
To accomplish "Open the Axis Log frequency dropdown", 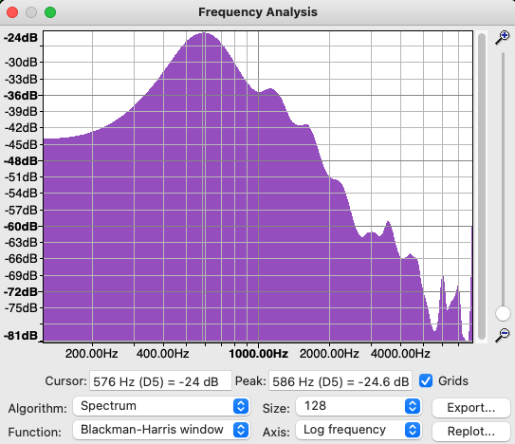I will point(359,430).
